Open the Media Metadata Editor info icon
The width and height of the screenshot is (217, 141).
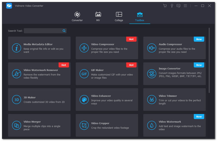pyautogui.click(x=17, y=48)
